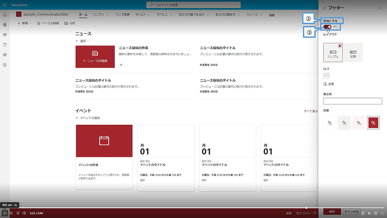387x218 pixels.
Task: Play the video with play button
Action: click(5, 213)
